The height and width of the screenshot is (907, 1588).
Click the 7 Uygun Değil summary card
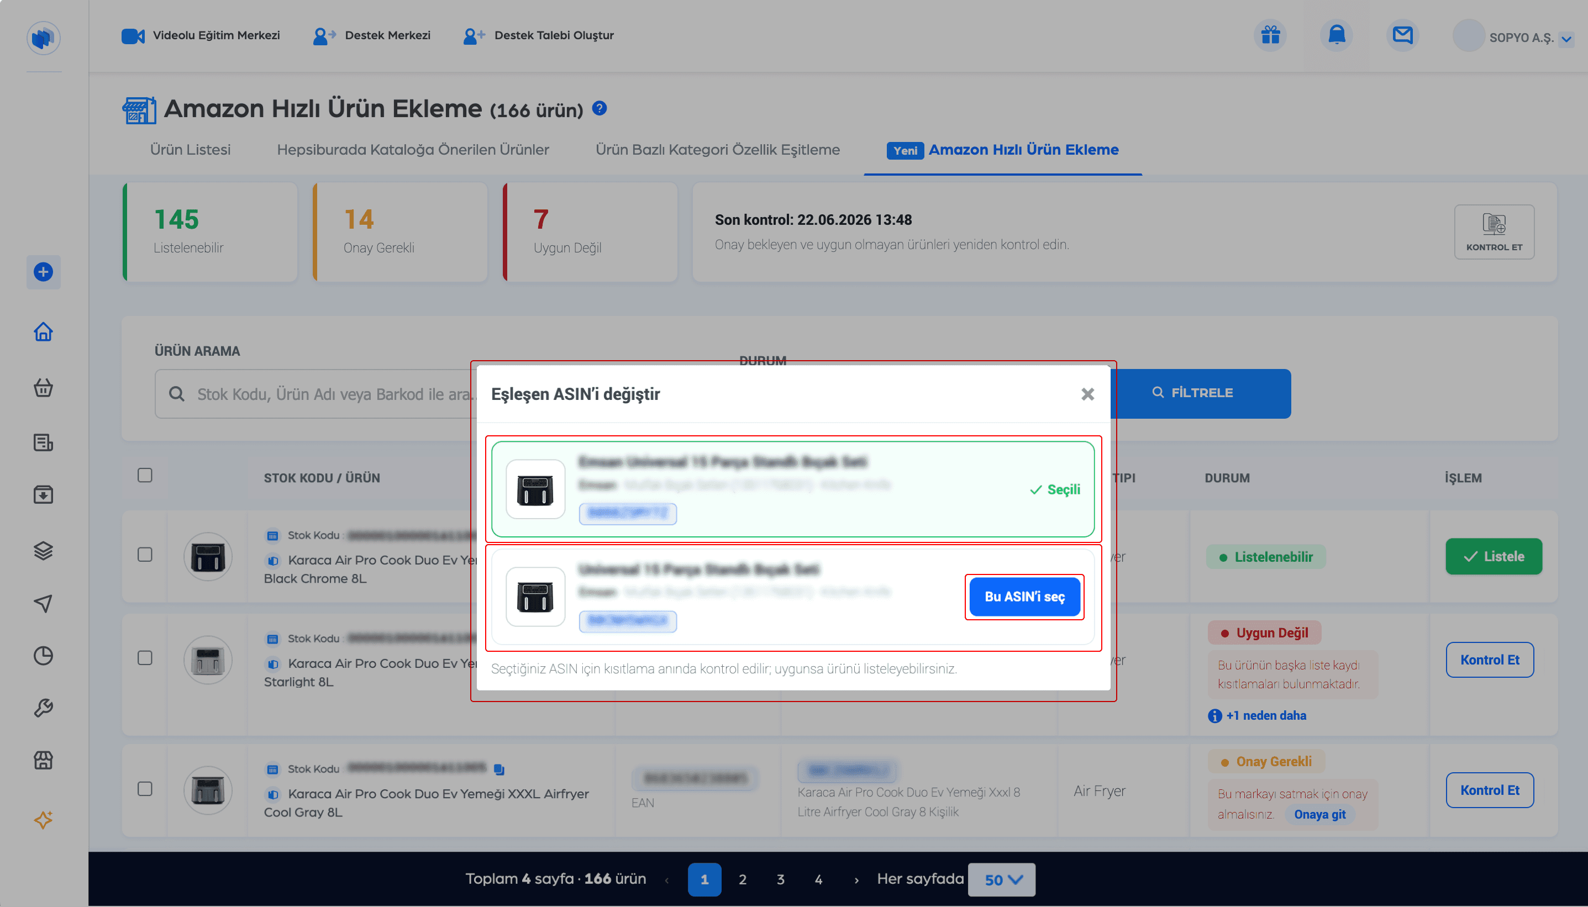[590, 232]
